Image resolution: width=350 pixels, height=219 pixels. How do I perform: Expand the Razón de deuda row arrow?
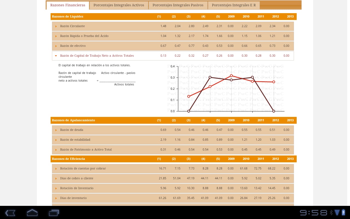pyautogui.click(x=56, y=130)
